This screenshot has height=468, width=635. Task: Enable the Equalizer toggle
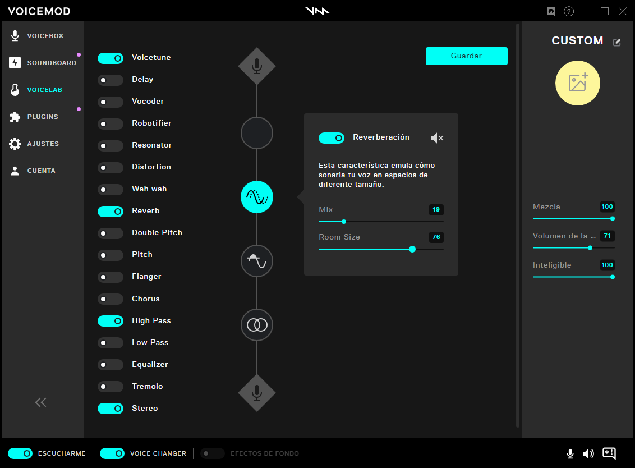point(111,365)
